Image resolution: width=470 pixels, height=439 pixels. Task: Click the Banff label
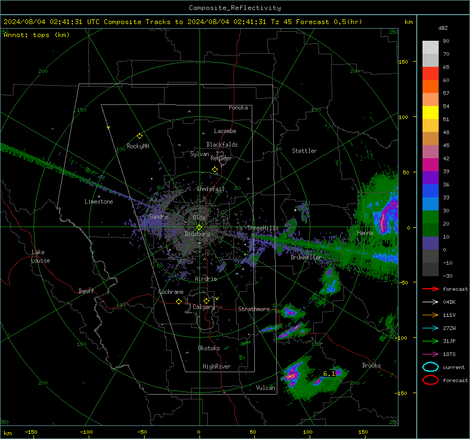(x=86, y=291)
